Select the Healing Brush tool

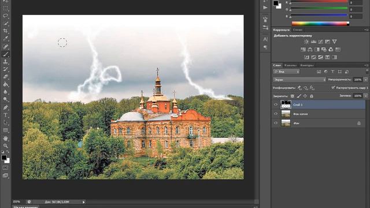[x=5, y=46]
